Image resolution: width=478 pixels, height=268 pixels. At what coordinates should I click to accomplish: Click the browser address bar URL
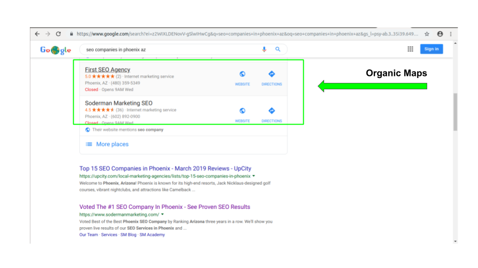(247, 34)
